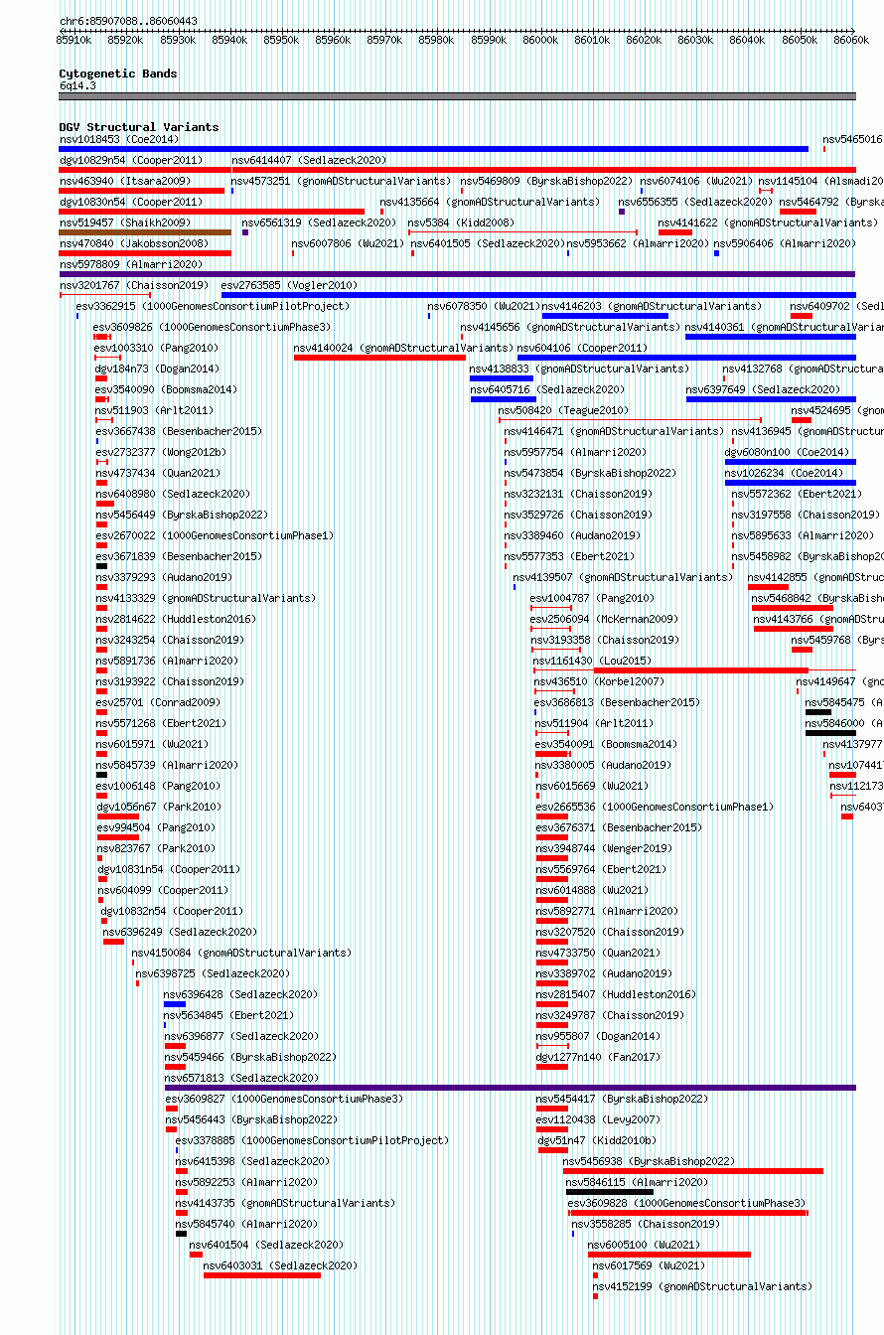Click nsv5384 (Kidd2008) label
This screenshot has height=1335, width=884.
pyautogui.click(x=461, y=222)
